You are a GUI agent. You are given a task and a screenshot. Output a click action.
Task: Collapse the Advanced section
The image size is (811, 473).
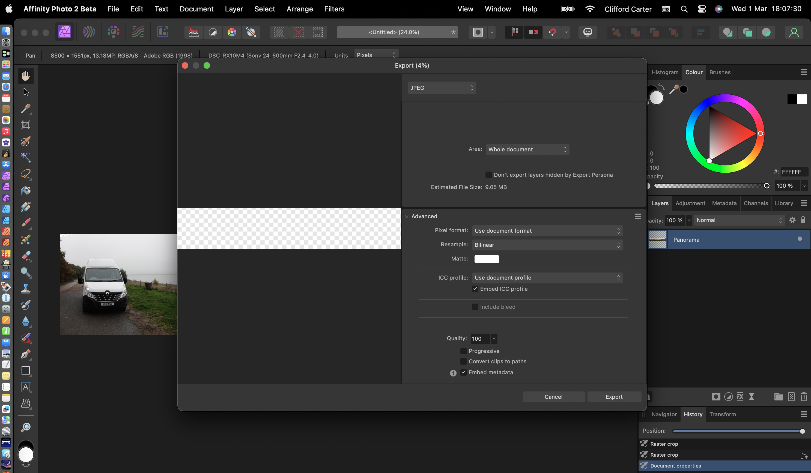point(407,216)
